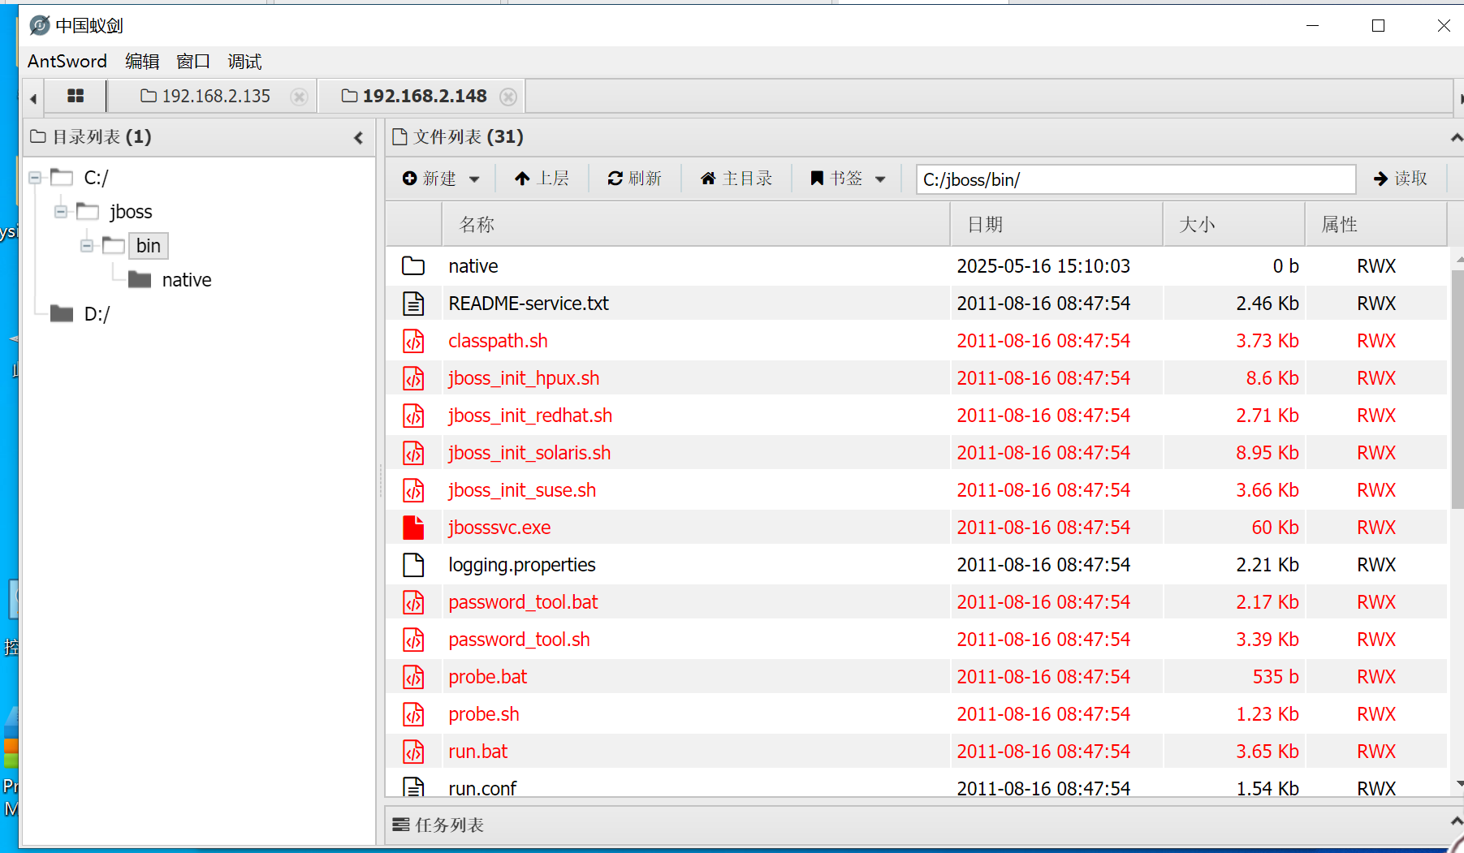
Task: Click the logging.properties file icon
Action: [x=413, y=565]
